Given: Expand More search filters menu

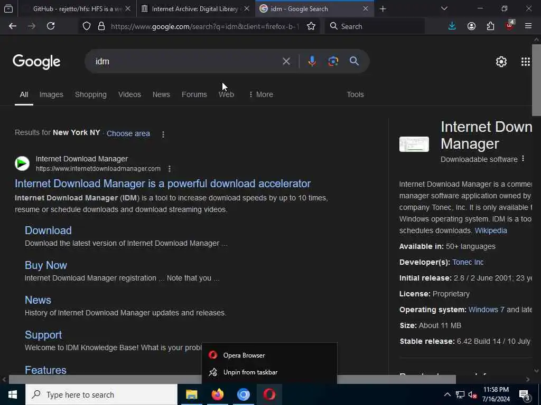Looking at the screenshot, I should point(261,95).
